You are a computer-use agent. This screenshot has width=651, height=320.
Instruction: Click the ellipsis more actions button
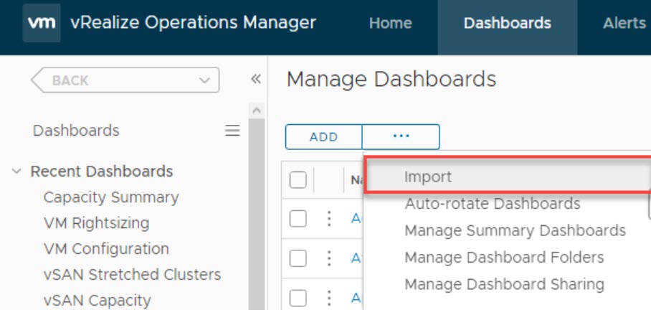[401, 136]
